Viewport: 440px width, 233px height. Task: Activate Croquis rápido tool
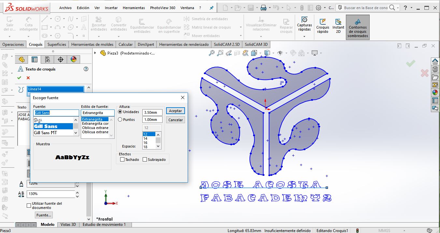pos(323,26)
